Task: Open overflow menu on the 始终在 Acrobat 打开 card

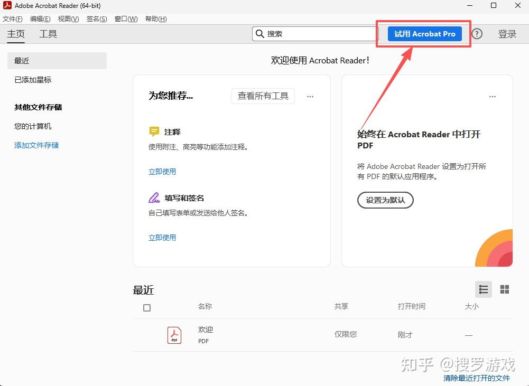Action: [493, 97]
